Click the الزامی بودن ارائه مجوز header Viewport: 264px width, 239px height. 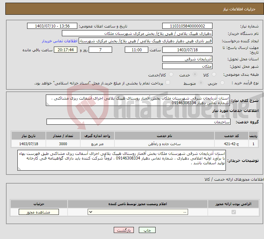(x=233, y=204)
